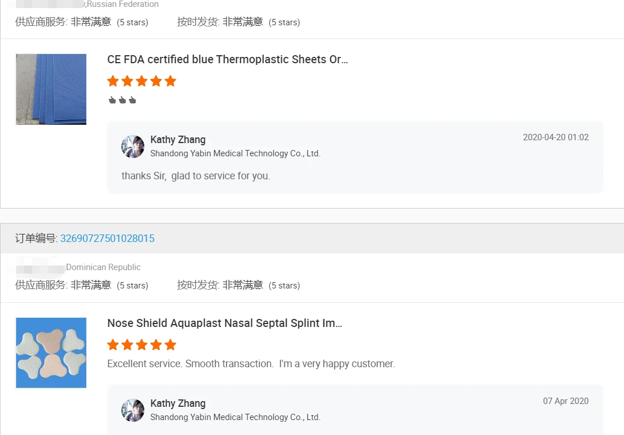Click the 07 Apr 2020 reply date
624x435 pixels.
[566, 401]
